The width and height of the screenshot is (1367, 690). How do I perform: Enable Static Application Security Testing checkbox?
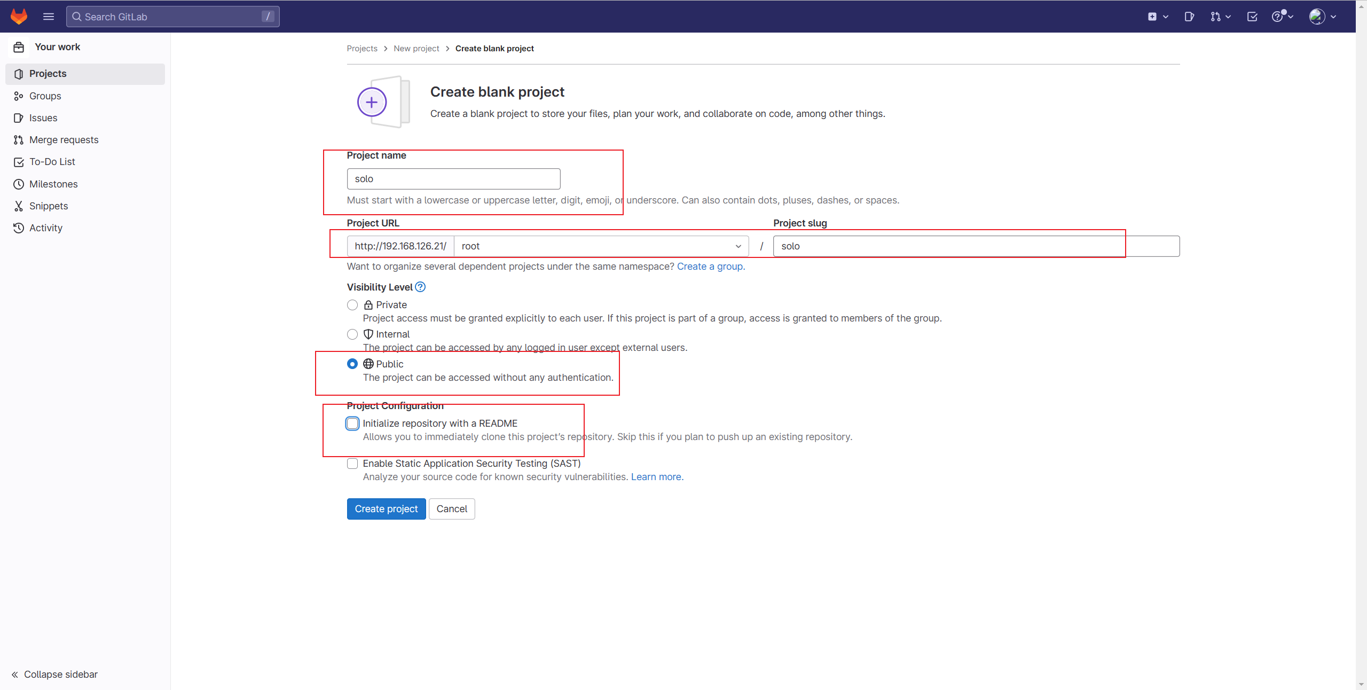(352, 463)
